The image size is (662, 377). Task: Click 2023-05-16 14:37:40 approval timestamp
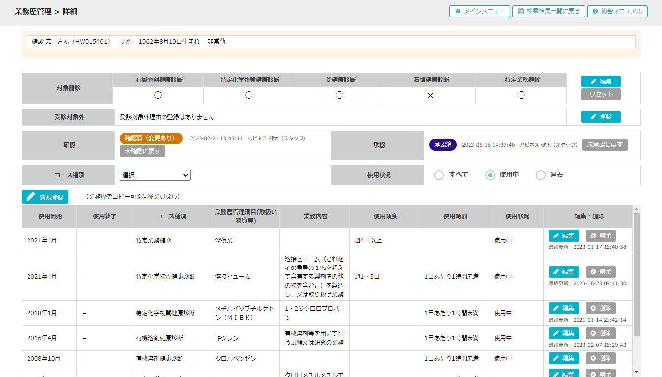coord(488,145)
